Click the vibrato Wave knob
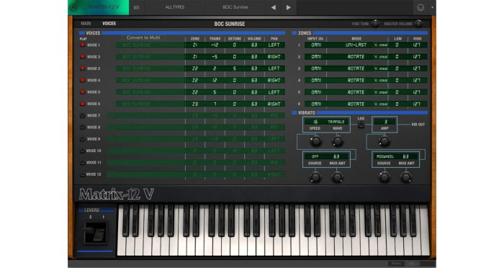Screen dimensions: 504x268 [x=337, y=141]
